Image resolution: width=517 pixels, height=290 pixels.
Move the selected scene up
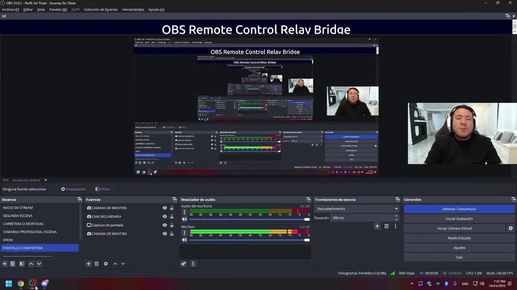pos(31,264)
